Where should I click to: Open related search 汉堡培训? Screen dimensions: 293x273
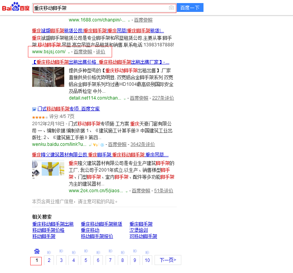(138, 230)
